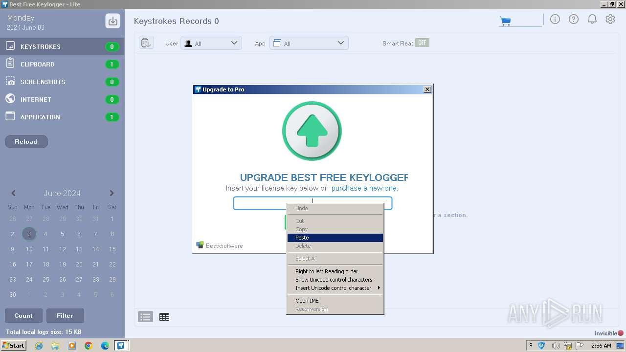Click the Application count badge 1
The image size is (626, 352).
(x=112, y=117)
